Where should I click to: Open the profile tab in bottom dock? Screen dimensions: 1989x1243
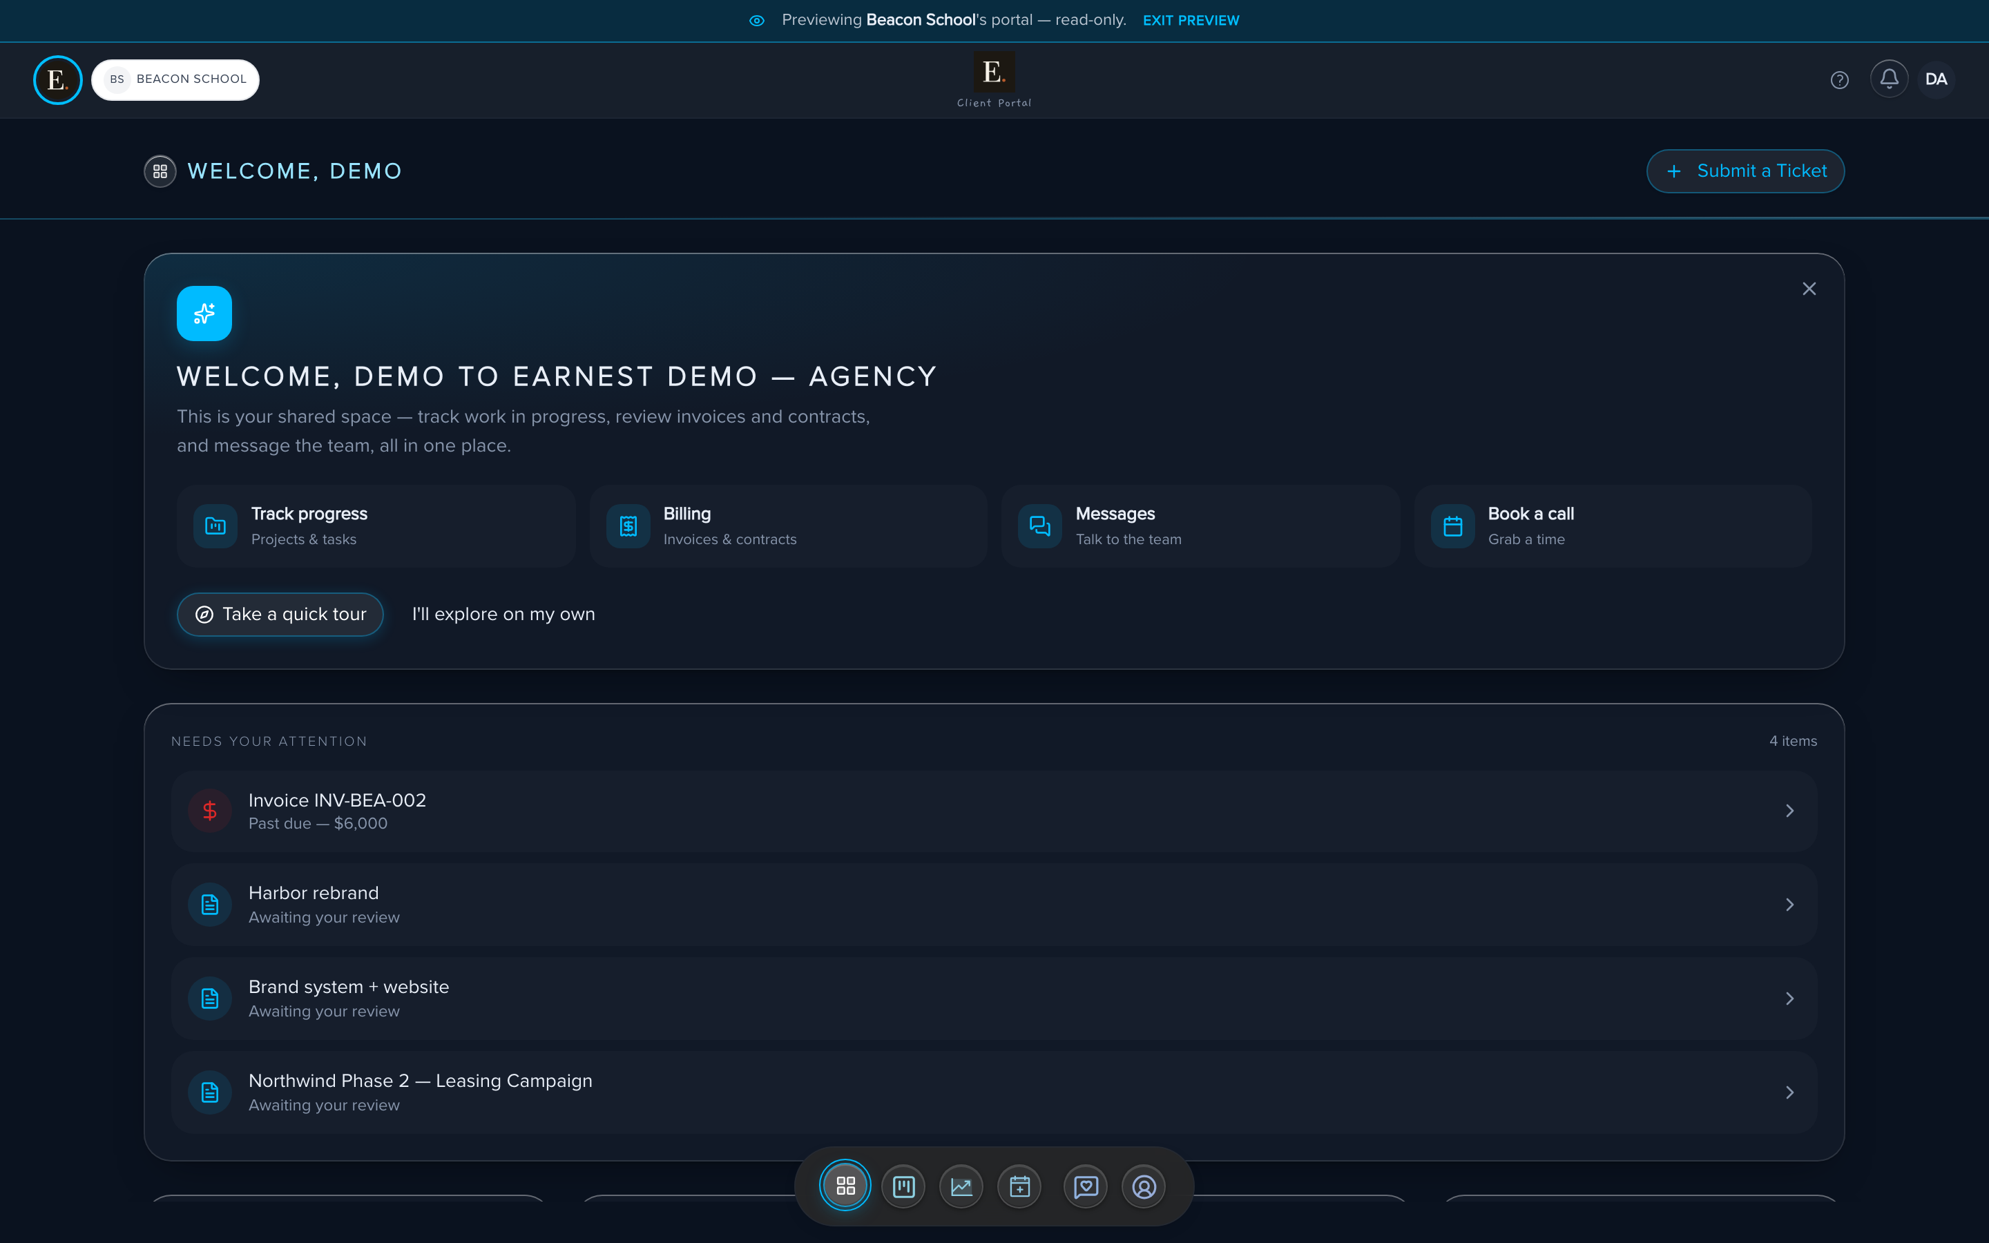click(x=1143, y=1186)
